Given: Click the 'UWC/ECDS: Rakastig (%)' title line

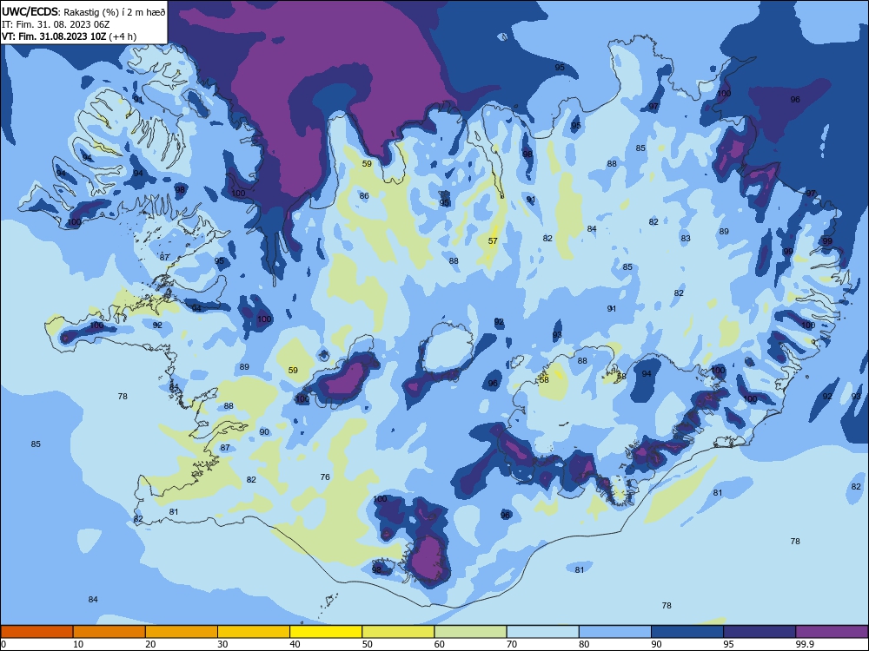Looking at the screenshot, I should [x=82, y=11].
